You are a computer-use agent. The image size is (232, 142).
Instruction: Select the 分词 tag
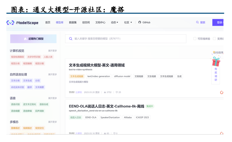(37, 80)
